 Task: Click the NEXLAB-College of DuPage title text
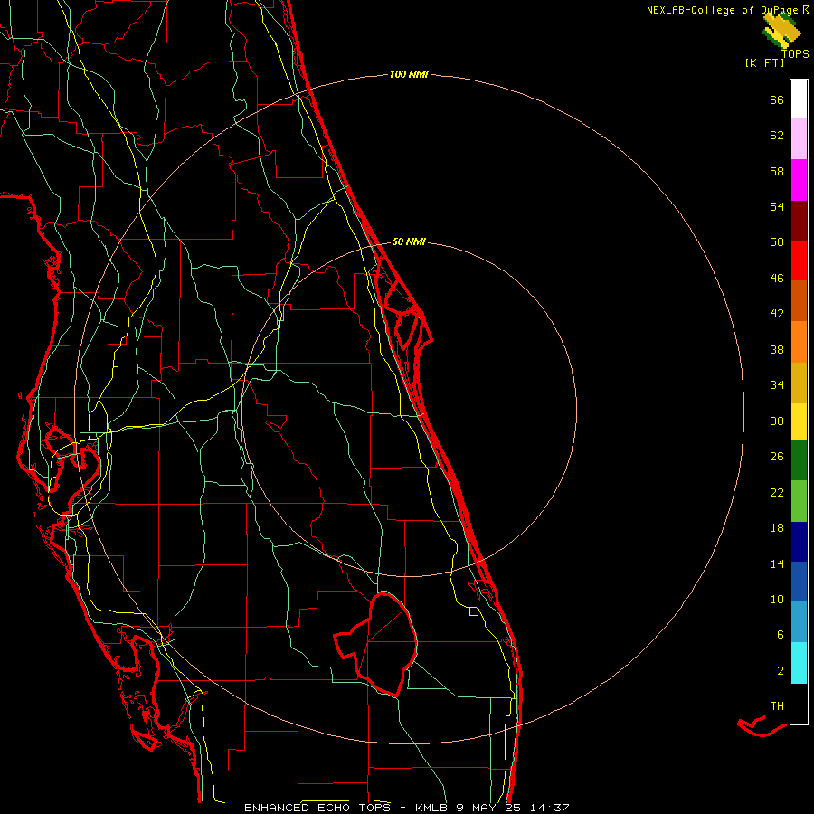(x=724, y=10)
